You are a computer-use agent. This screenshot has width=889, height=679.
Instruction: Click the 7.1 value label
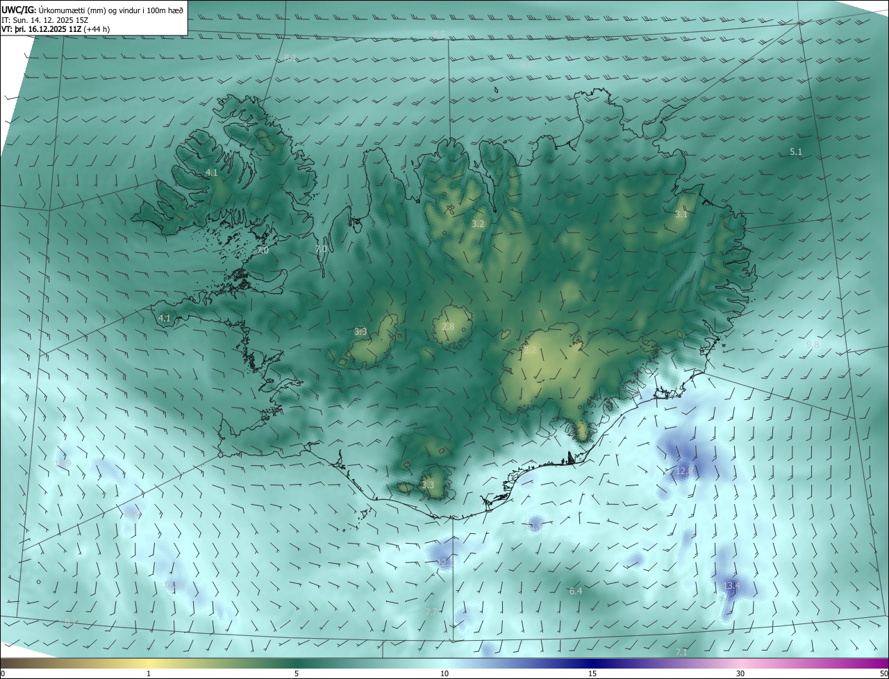point(681,653)
